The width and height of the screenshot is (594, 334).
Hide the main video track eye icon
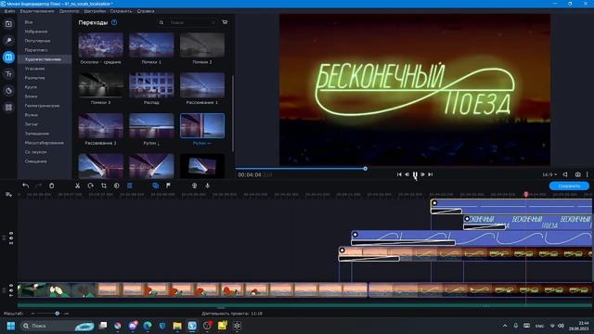tap(11, 286)
